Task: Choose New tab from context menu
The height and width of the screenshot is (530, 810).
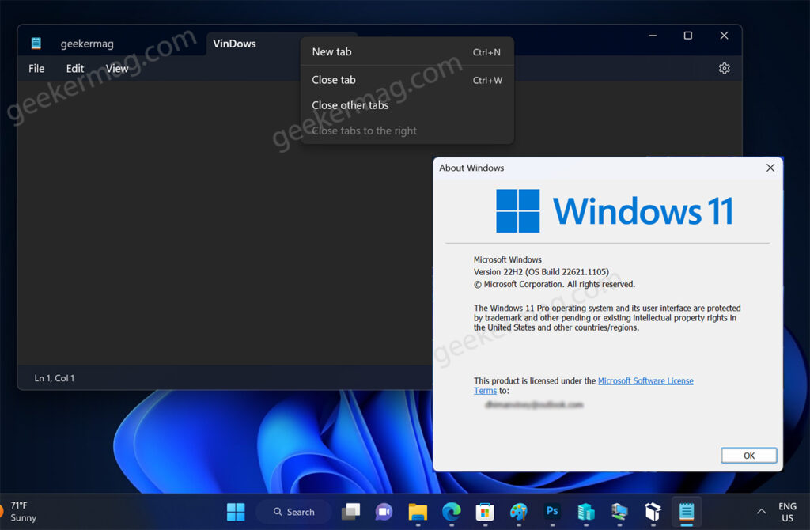Action: [x=407, y=51]
